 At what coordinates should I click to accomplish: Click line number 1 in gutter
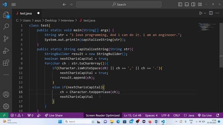coord(22,25)
